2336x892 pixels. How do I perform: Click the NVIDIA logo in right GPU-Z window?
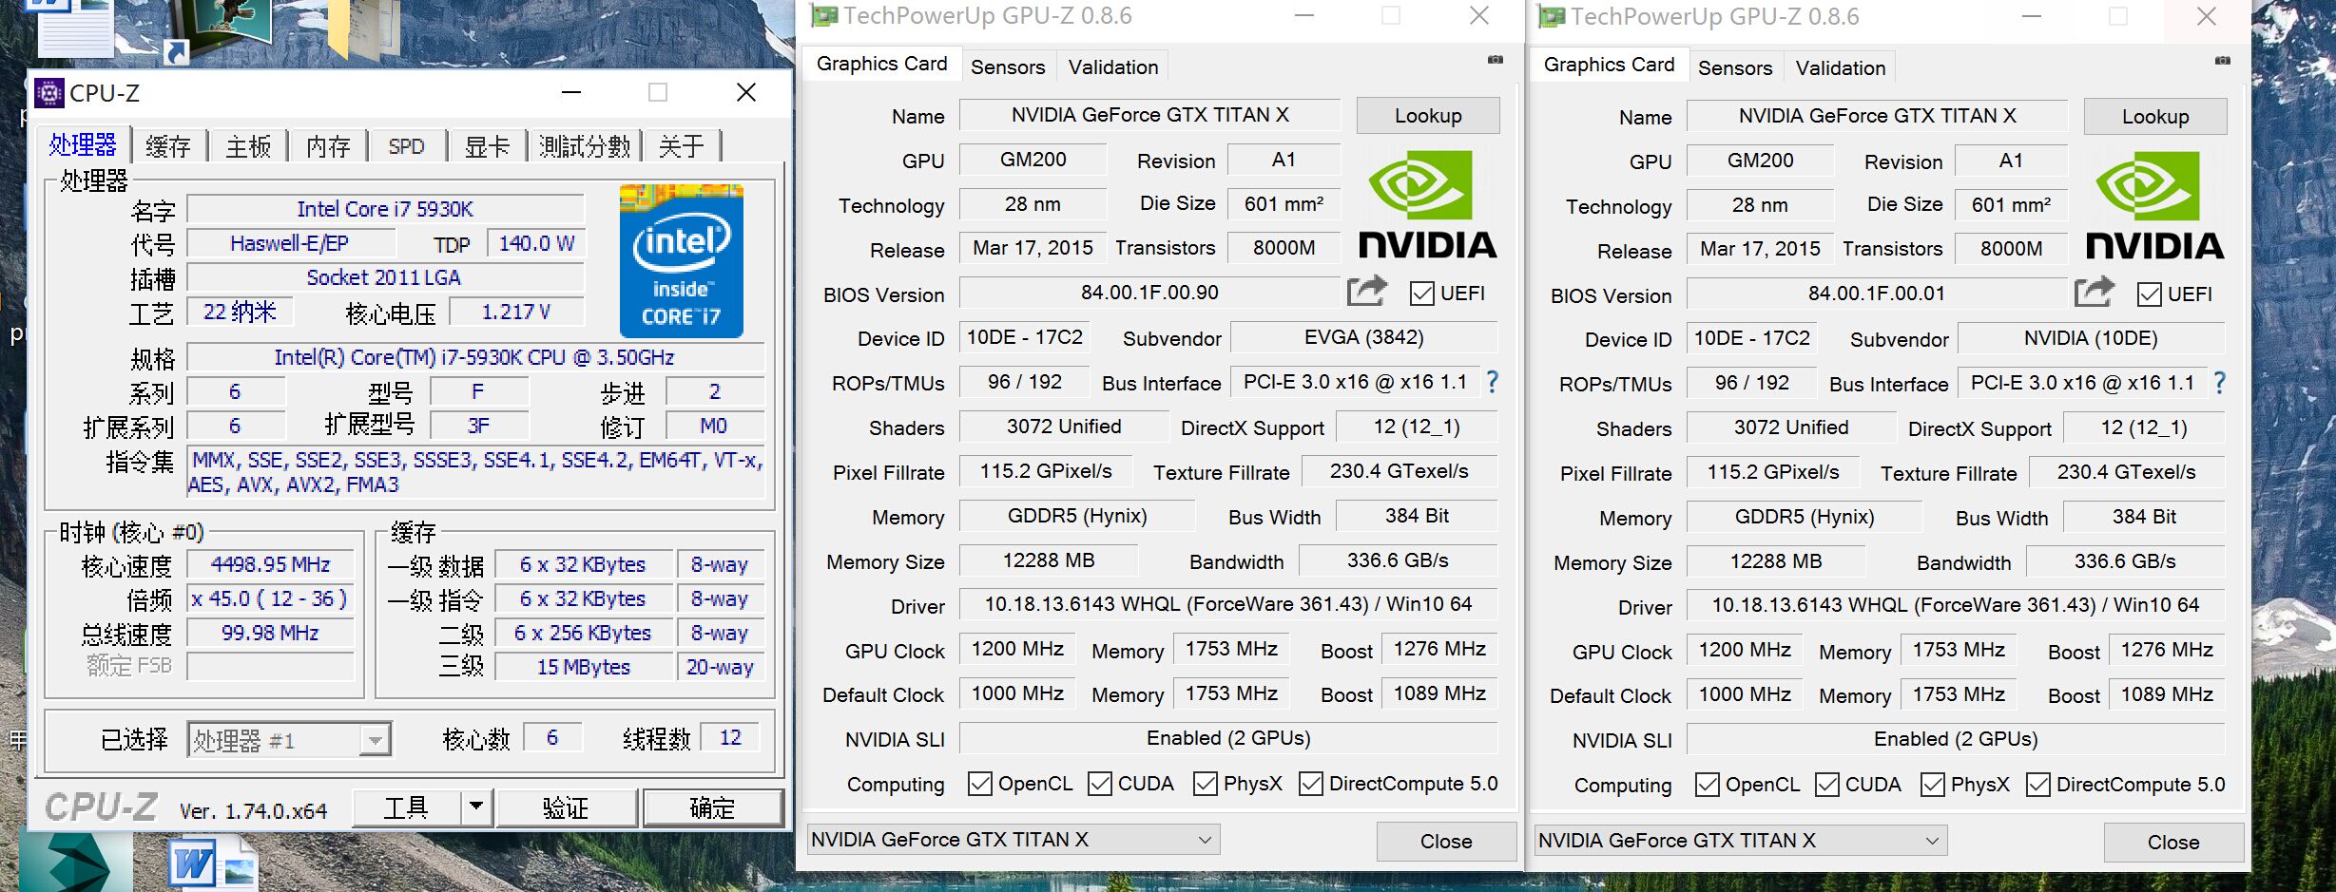(x=2154, y=206)
